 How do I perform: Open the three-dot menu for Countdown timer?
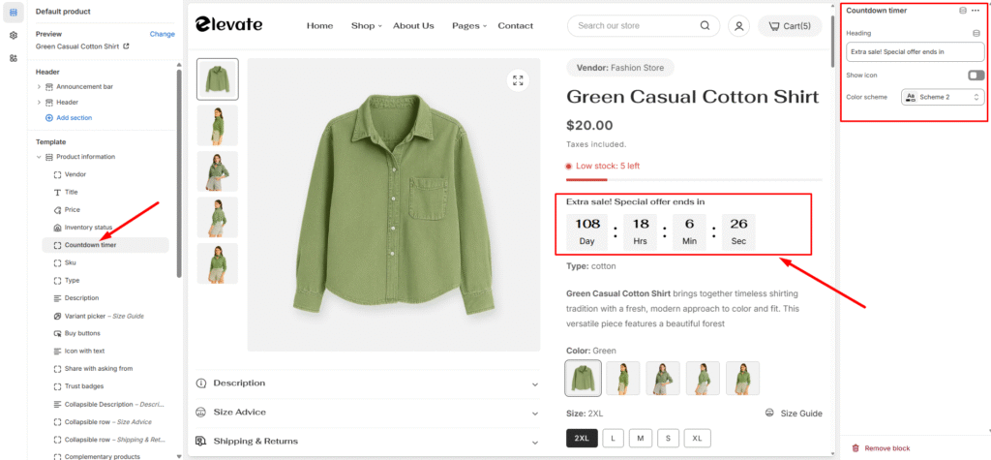tap(976, 10)
